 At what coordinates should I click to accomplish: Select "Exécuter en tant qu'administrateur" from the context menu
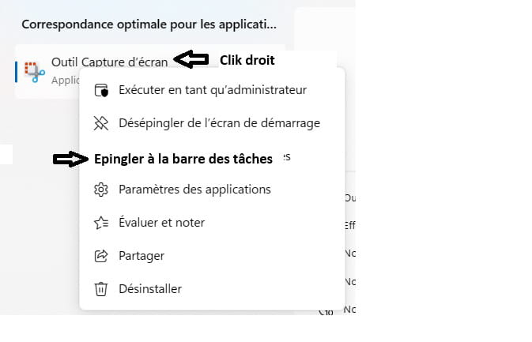pos(212,90)
